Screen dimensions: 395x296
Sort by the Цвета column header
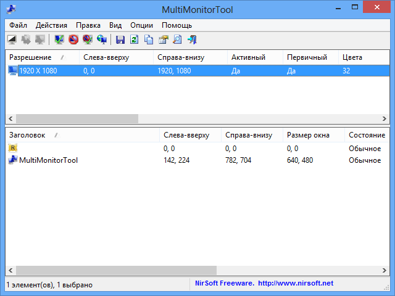coord(364,57)
